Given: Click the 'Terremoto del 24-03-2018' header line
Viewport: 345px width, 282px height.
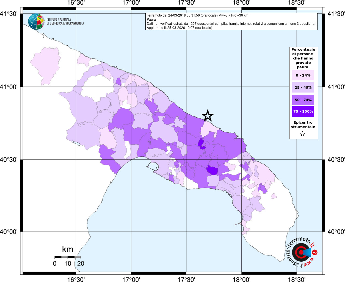Looking at the screenshot, I should click(x=197, y=15).
